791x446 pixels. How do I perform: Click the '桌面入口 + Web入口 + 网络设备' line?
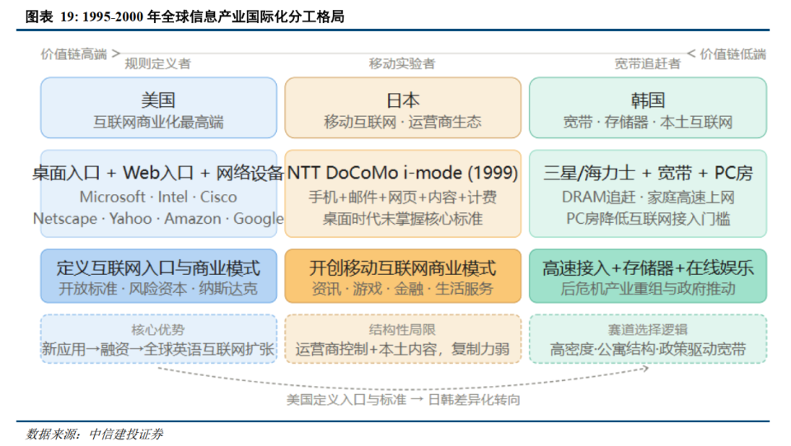point(158,173)
